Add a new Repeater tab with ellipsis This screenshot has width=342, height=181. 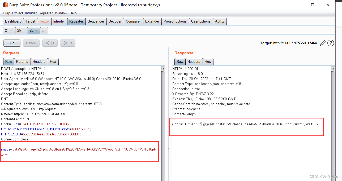pos(44,30)
